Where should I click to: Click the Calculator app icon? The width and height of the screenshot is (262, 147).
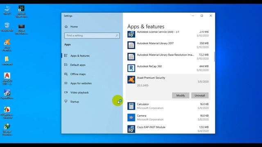(131, 106)
